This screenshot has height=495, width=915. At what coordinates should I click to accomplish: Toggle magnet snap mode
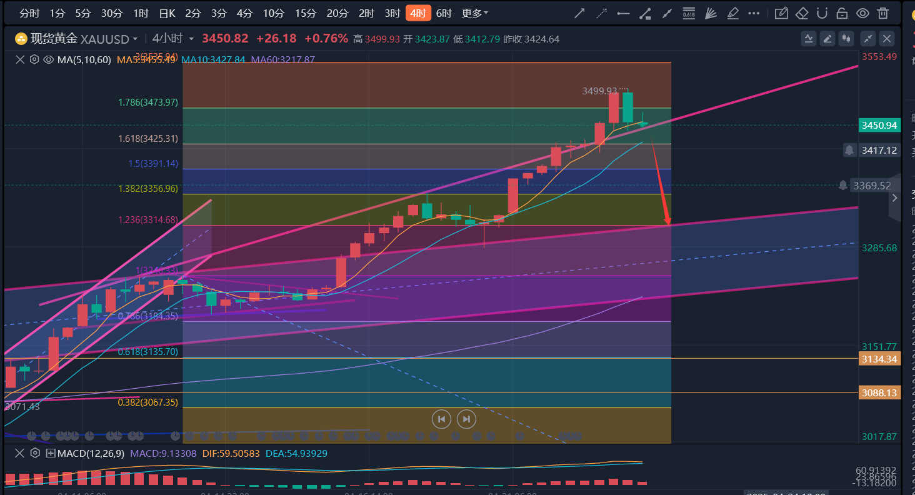822,13
